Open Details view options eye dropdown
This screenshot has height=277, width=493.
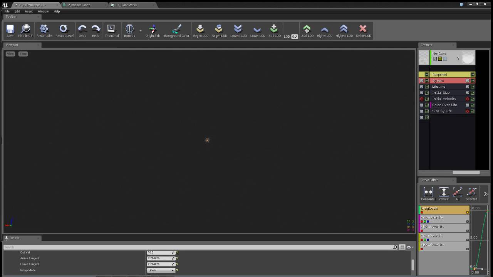point(410,247)
